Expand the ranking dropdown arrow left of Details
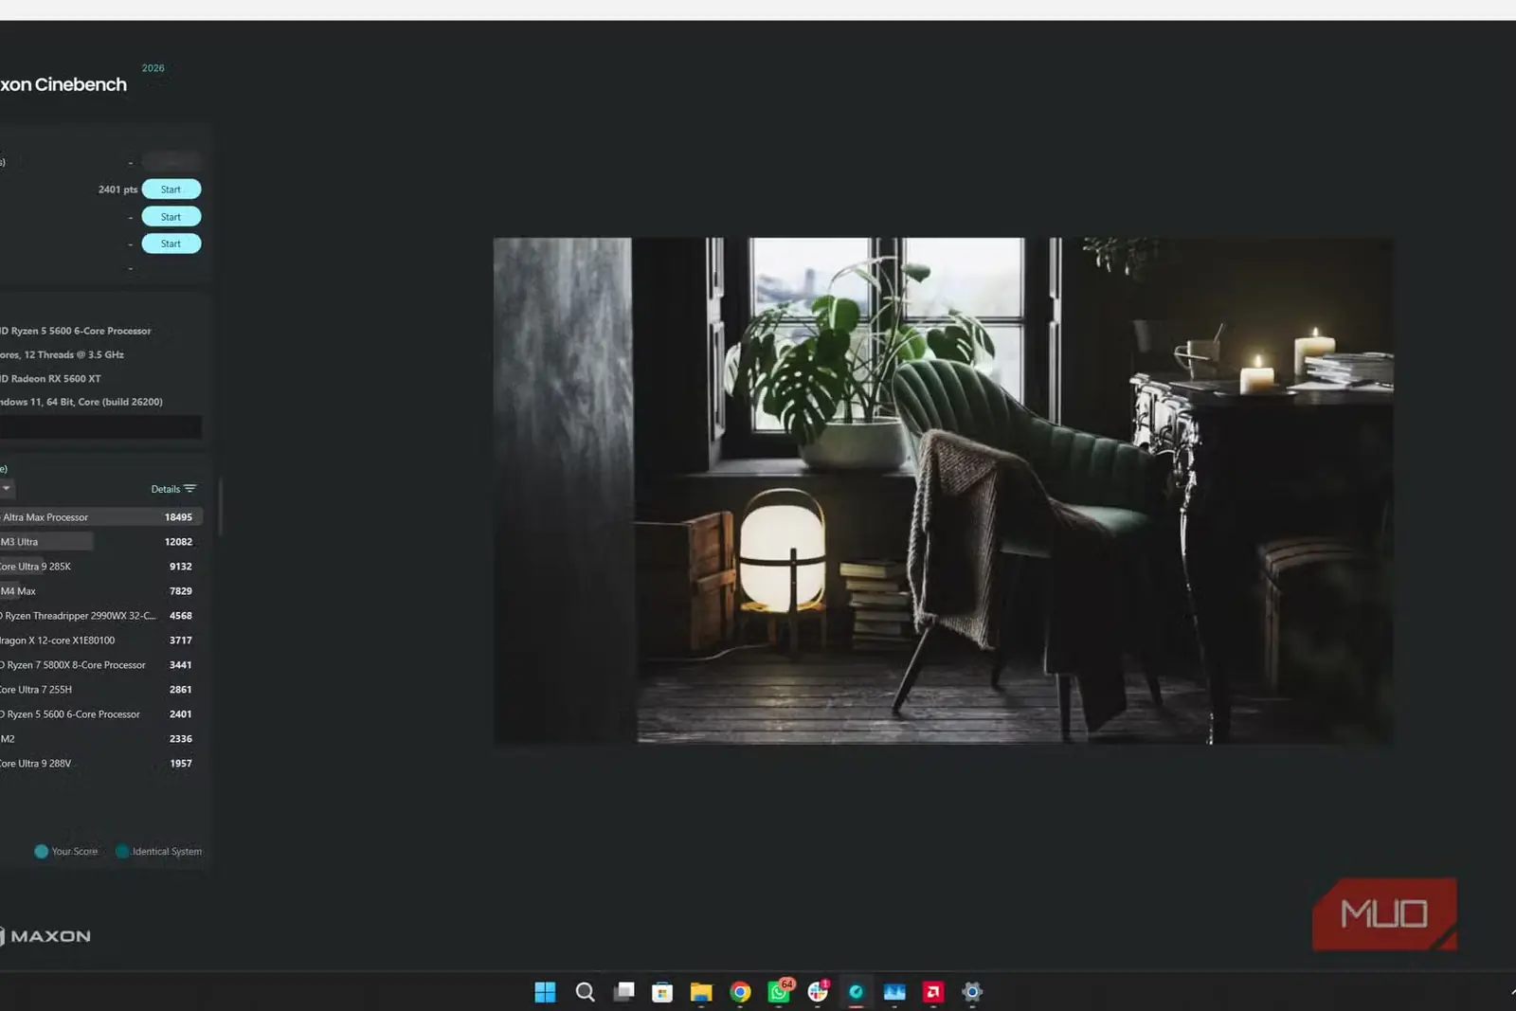1516x1011 pixels. [7, 488]
